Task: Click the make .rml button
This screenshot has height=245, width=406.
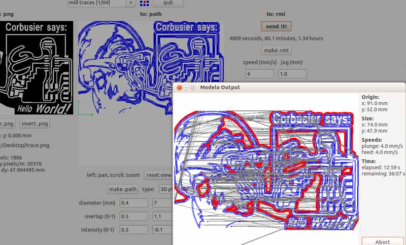Action: tap(276, 50)
